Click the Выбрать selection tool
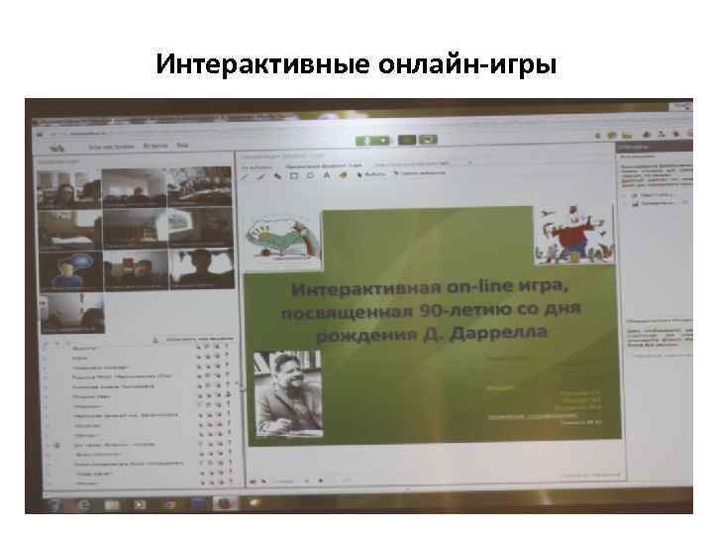This screenshot has width=713, height=535. coord(371,173)
